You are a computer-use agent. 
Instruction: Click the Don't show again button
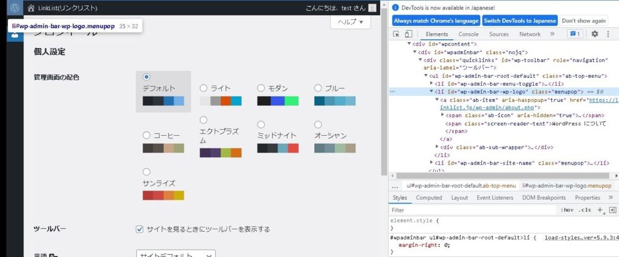[x=583, y=21]
